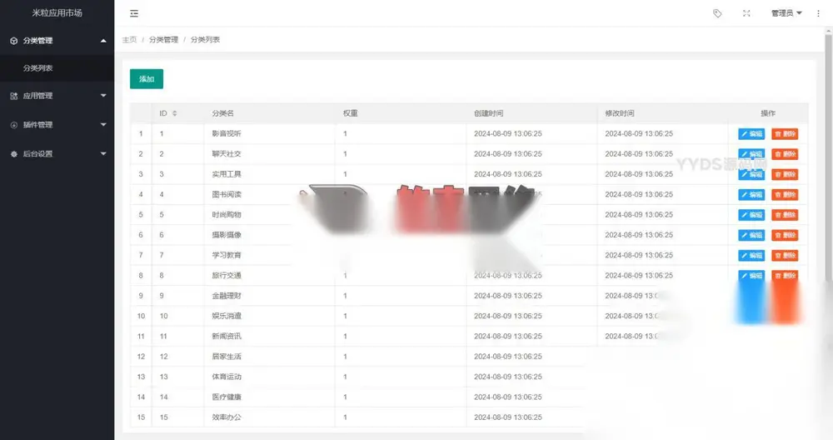Edit the 时尚购物 category row
833x440 pixels.
751,215
